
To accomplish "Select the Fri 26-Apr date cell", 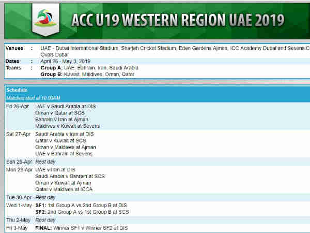I will (18, 106).
